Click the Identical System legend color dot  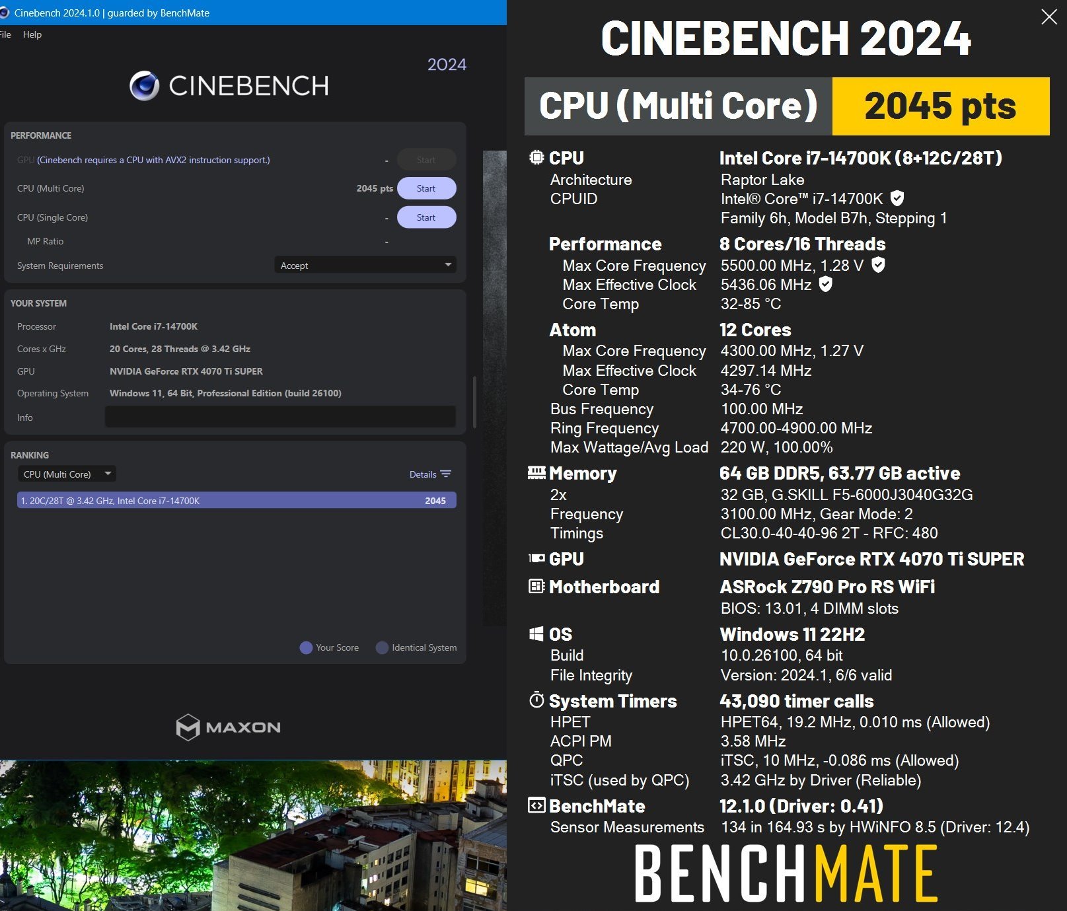382,647
